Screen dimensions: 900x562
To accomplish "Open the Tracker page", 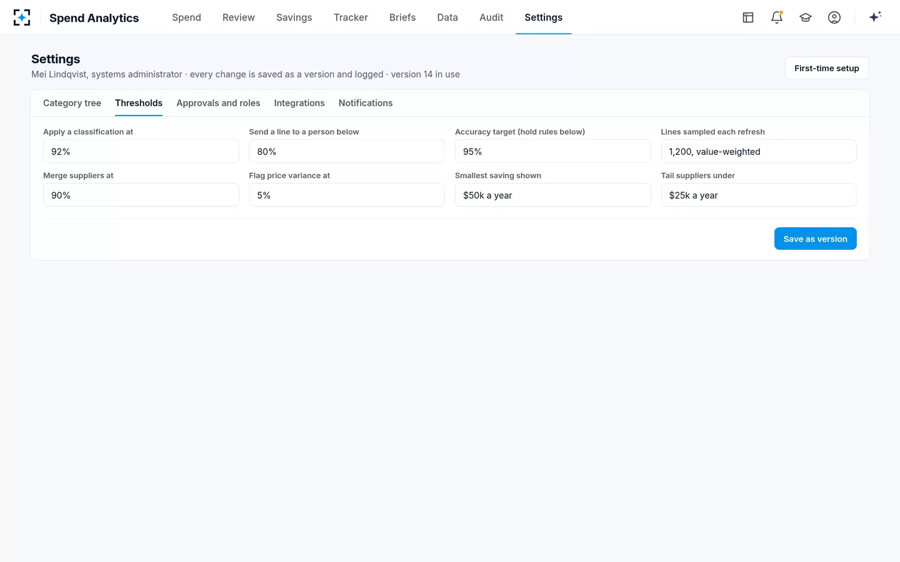I will click(x=351, y=17).
